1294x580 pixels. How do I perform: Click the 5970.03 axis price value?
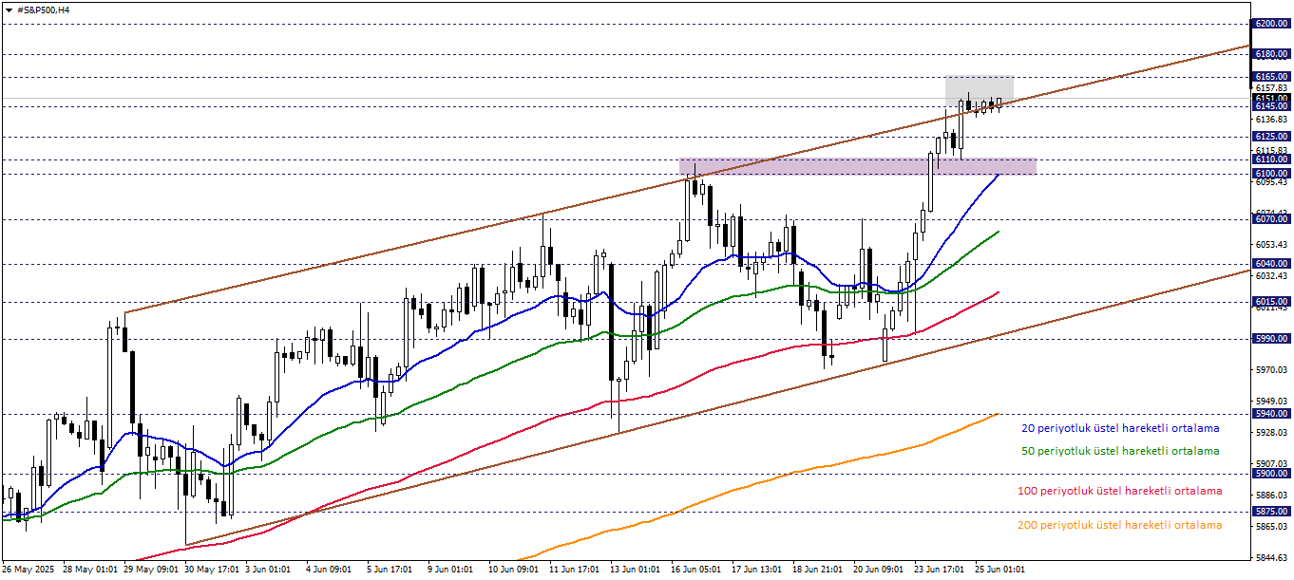click(1271, 369)
